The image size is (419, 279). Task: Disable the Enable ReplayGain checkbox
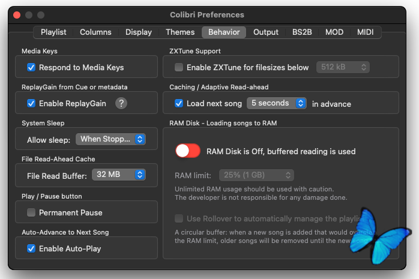[x=31, y=103]
